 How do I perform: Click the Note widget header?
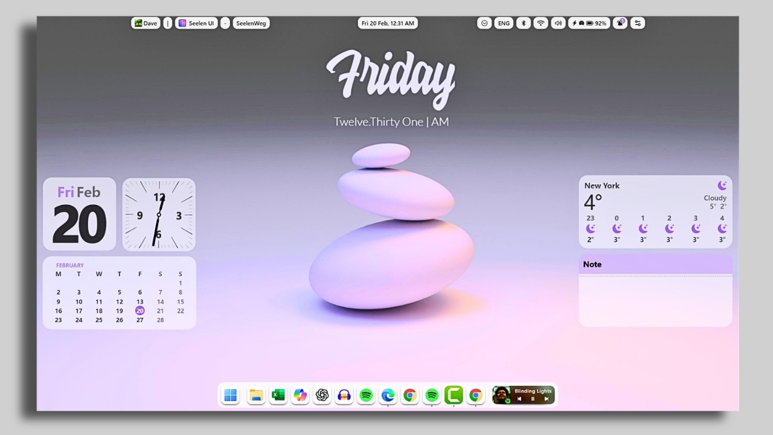pyautogui.click(x=655, y=264)
